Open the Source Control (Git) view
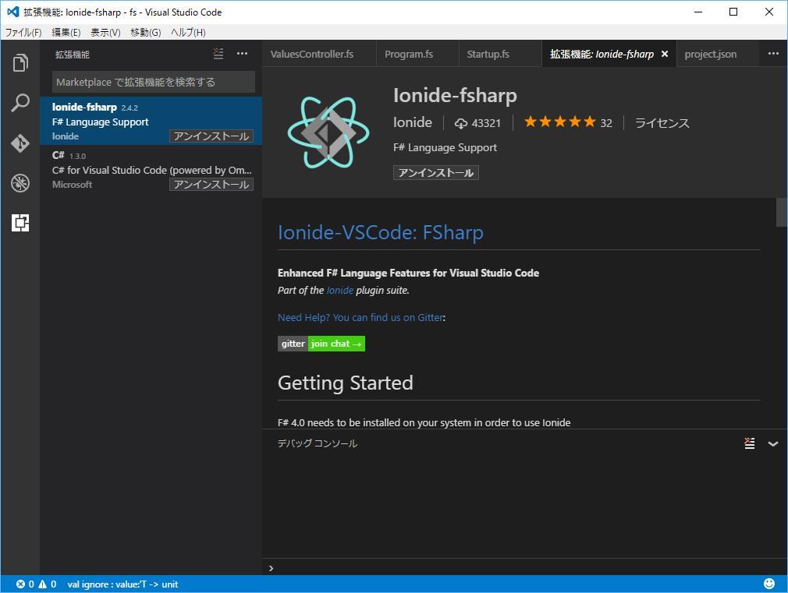This screenshot has width=788, height=593. coord(20,143)
